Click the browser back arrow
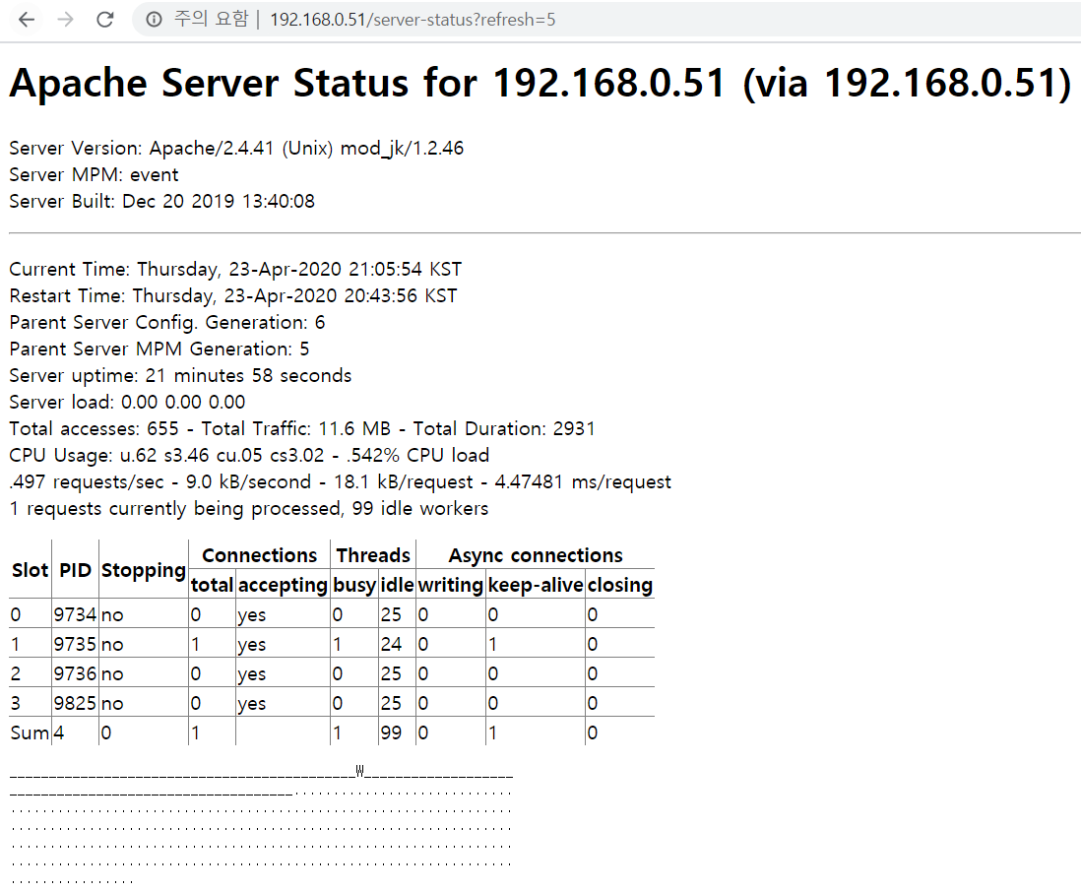Viewport: 1081px width, 891px height. (x=27, y=20)
